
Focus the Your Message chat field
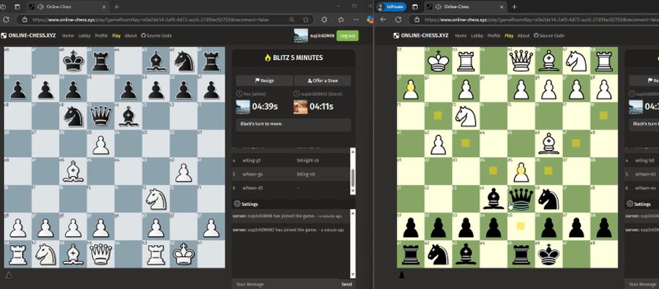tap(286, 285)
